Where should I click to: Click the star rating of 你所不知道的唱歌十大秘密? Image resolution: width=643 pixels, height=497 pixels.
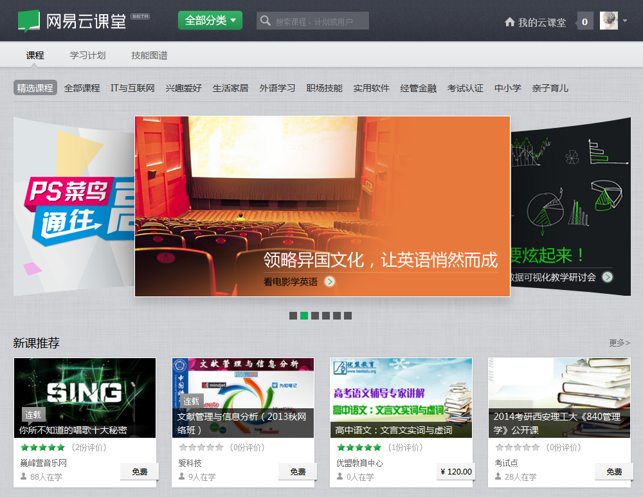pyautogui.click(x=42, y=447)
